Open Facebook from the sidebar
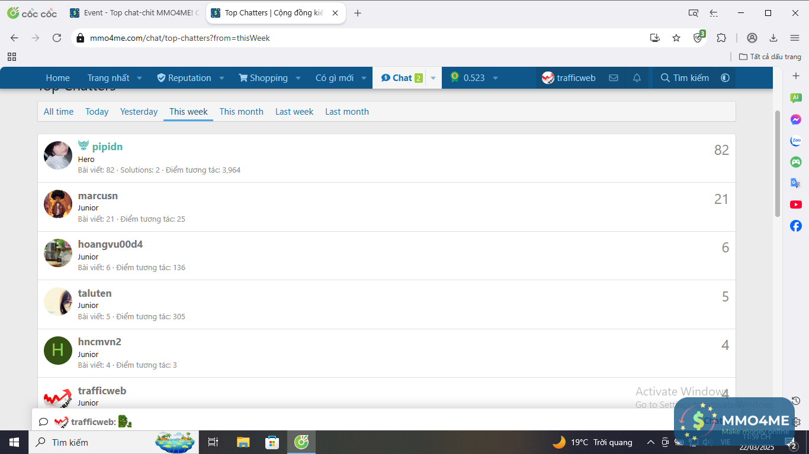Viewport: 809px width, 454px height. pyautogui.click(x=796, y=226)
